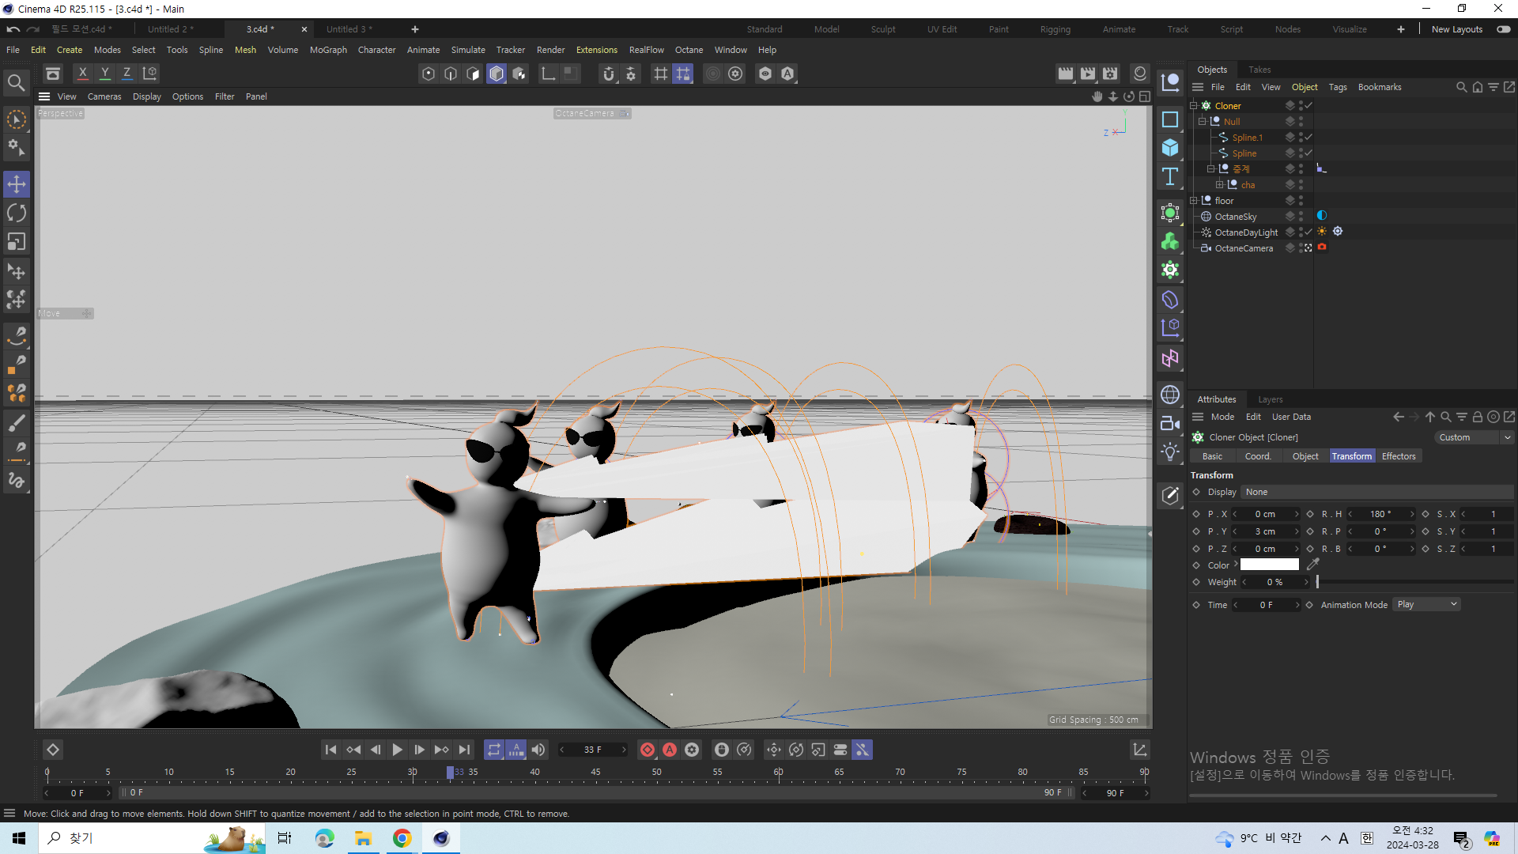
Task: Click the Light bulb icon in palette
Action: pos(1170,452)
